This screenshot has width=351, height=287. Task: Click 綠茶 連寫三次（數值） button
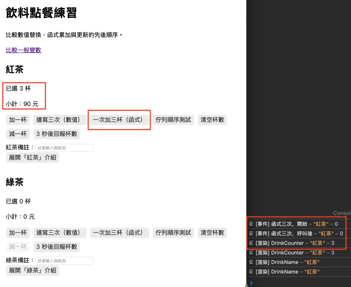(60, 233)
